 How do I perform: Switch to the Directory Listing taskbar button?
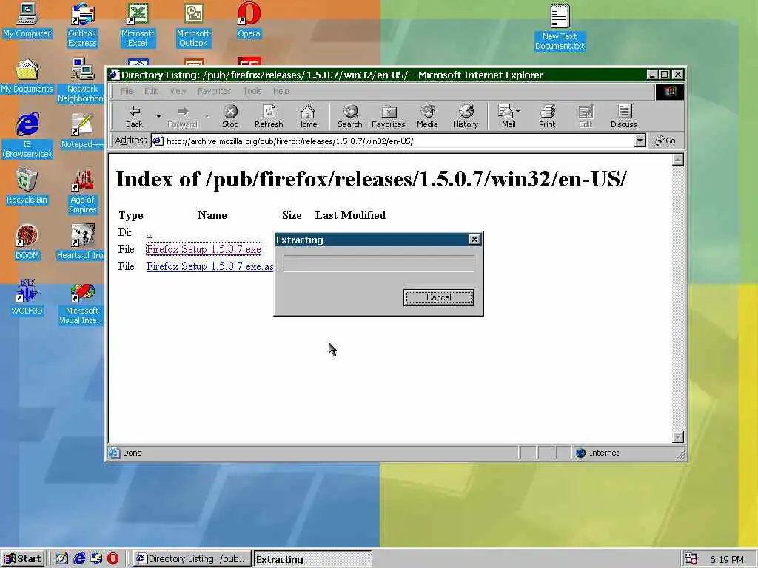coord(192,559)
